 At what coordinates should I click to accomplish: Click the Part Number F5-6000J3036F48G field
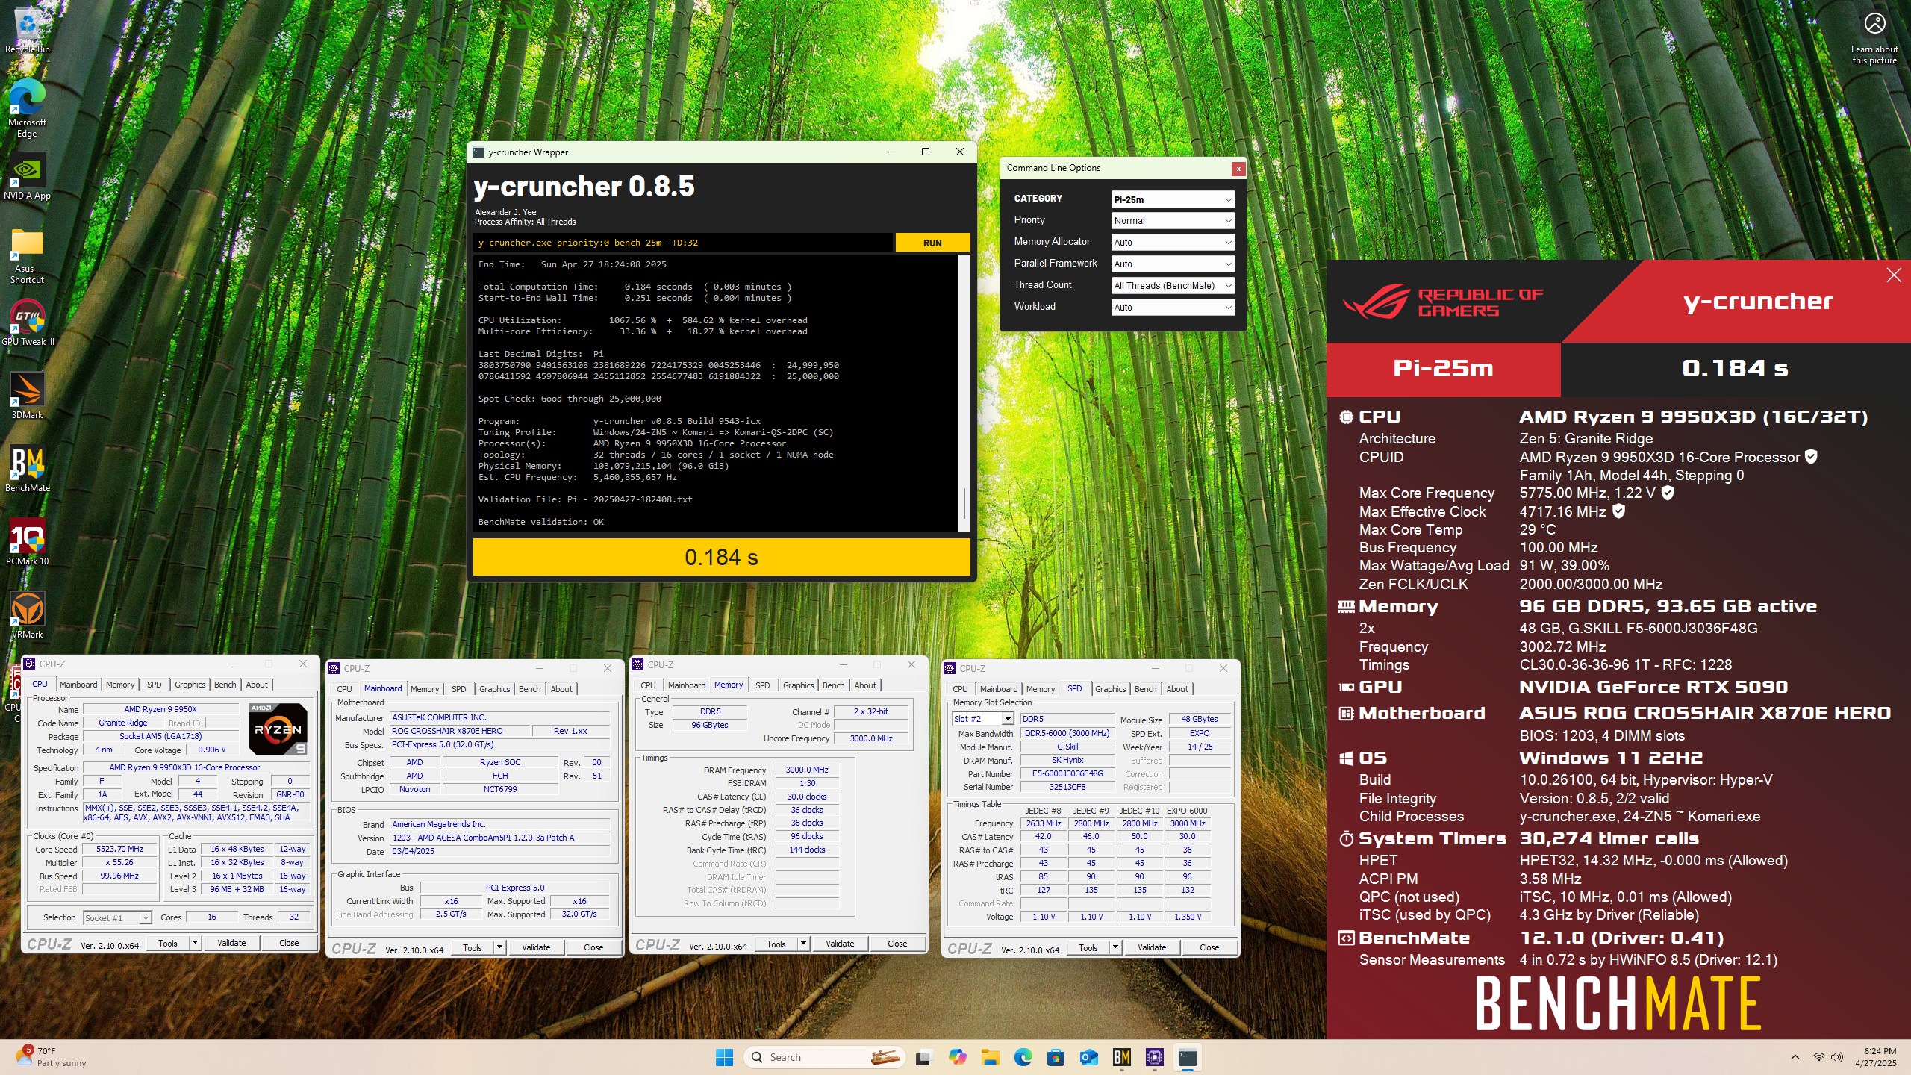pos(1067,773)
